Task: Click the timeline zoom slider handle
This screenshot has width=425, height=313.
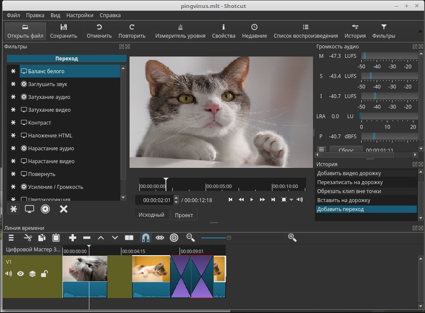Action: (x=229, y=238)
